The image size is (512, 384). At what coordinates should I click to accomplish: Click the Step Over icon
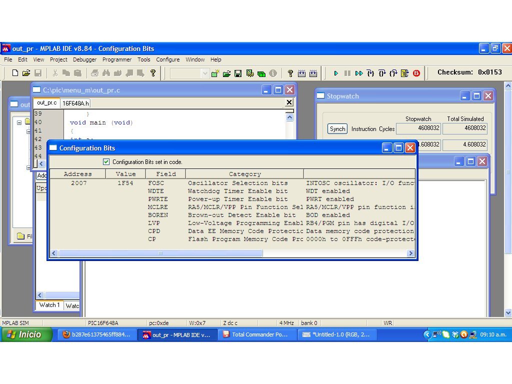click(382, 73)
